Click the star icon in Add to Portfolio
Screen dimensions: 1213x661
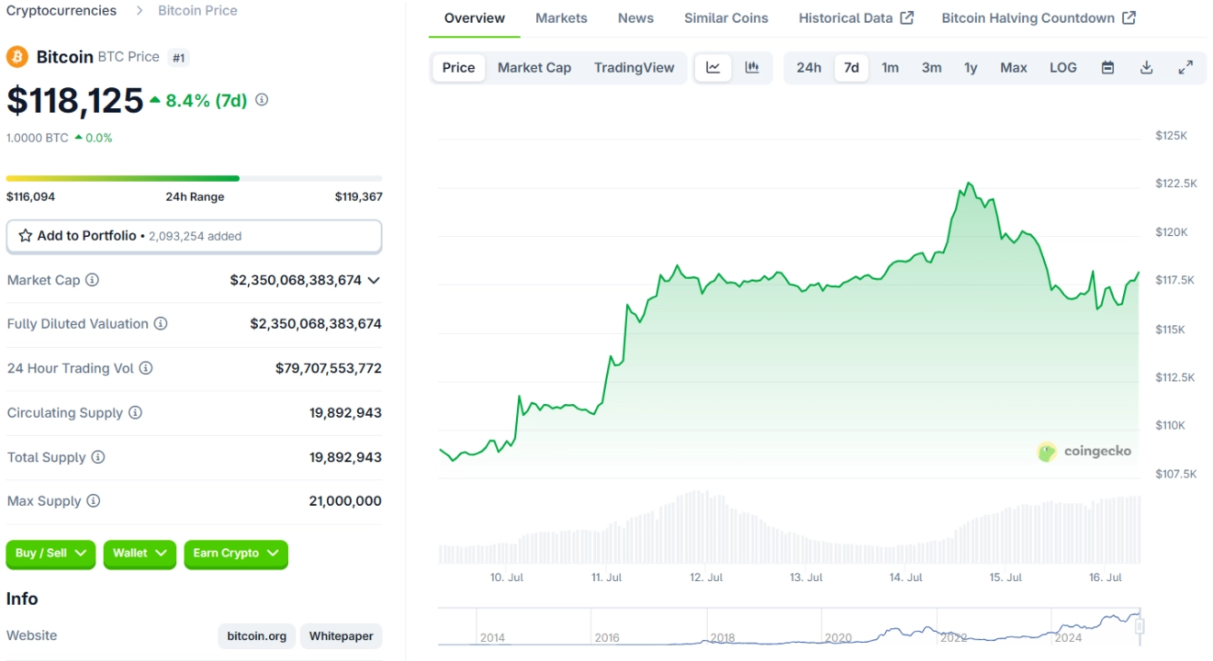[x=25, y=235]
